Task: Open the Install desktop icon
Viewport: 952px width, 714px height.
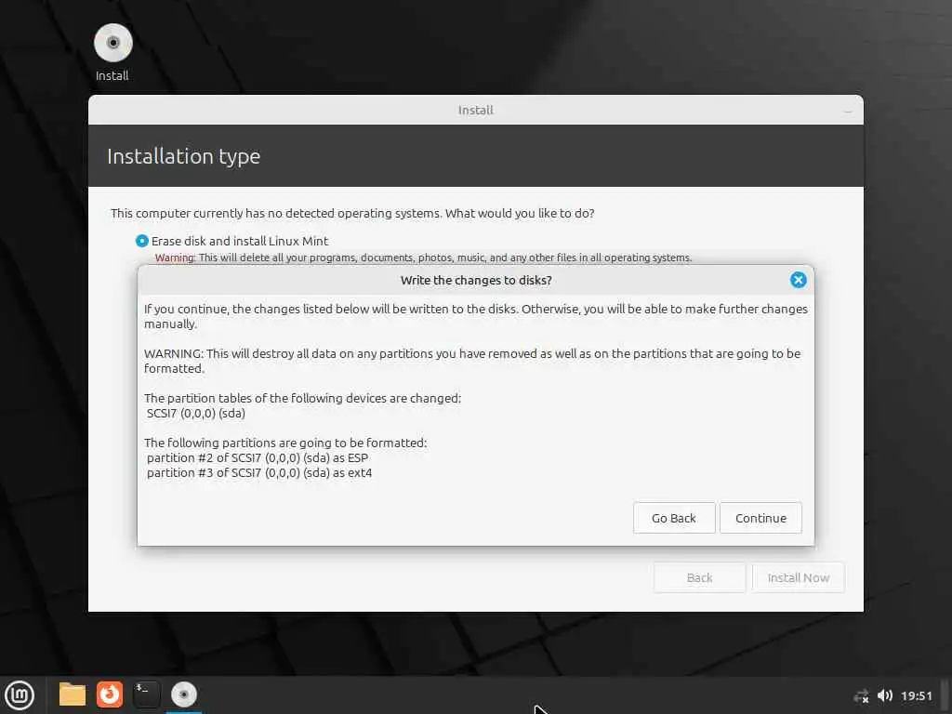Action: 112,52
